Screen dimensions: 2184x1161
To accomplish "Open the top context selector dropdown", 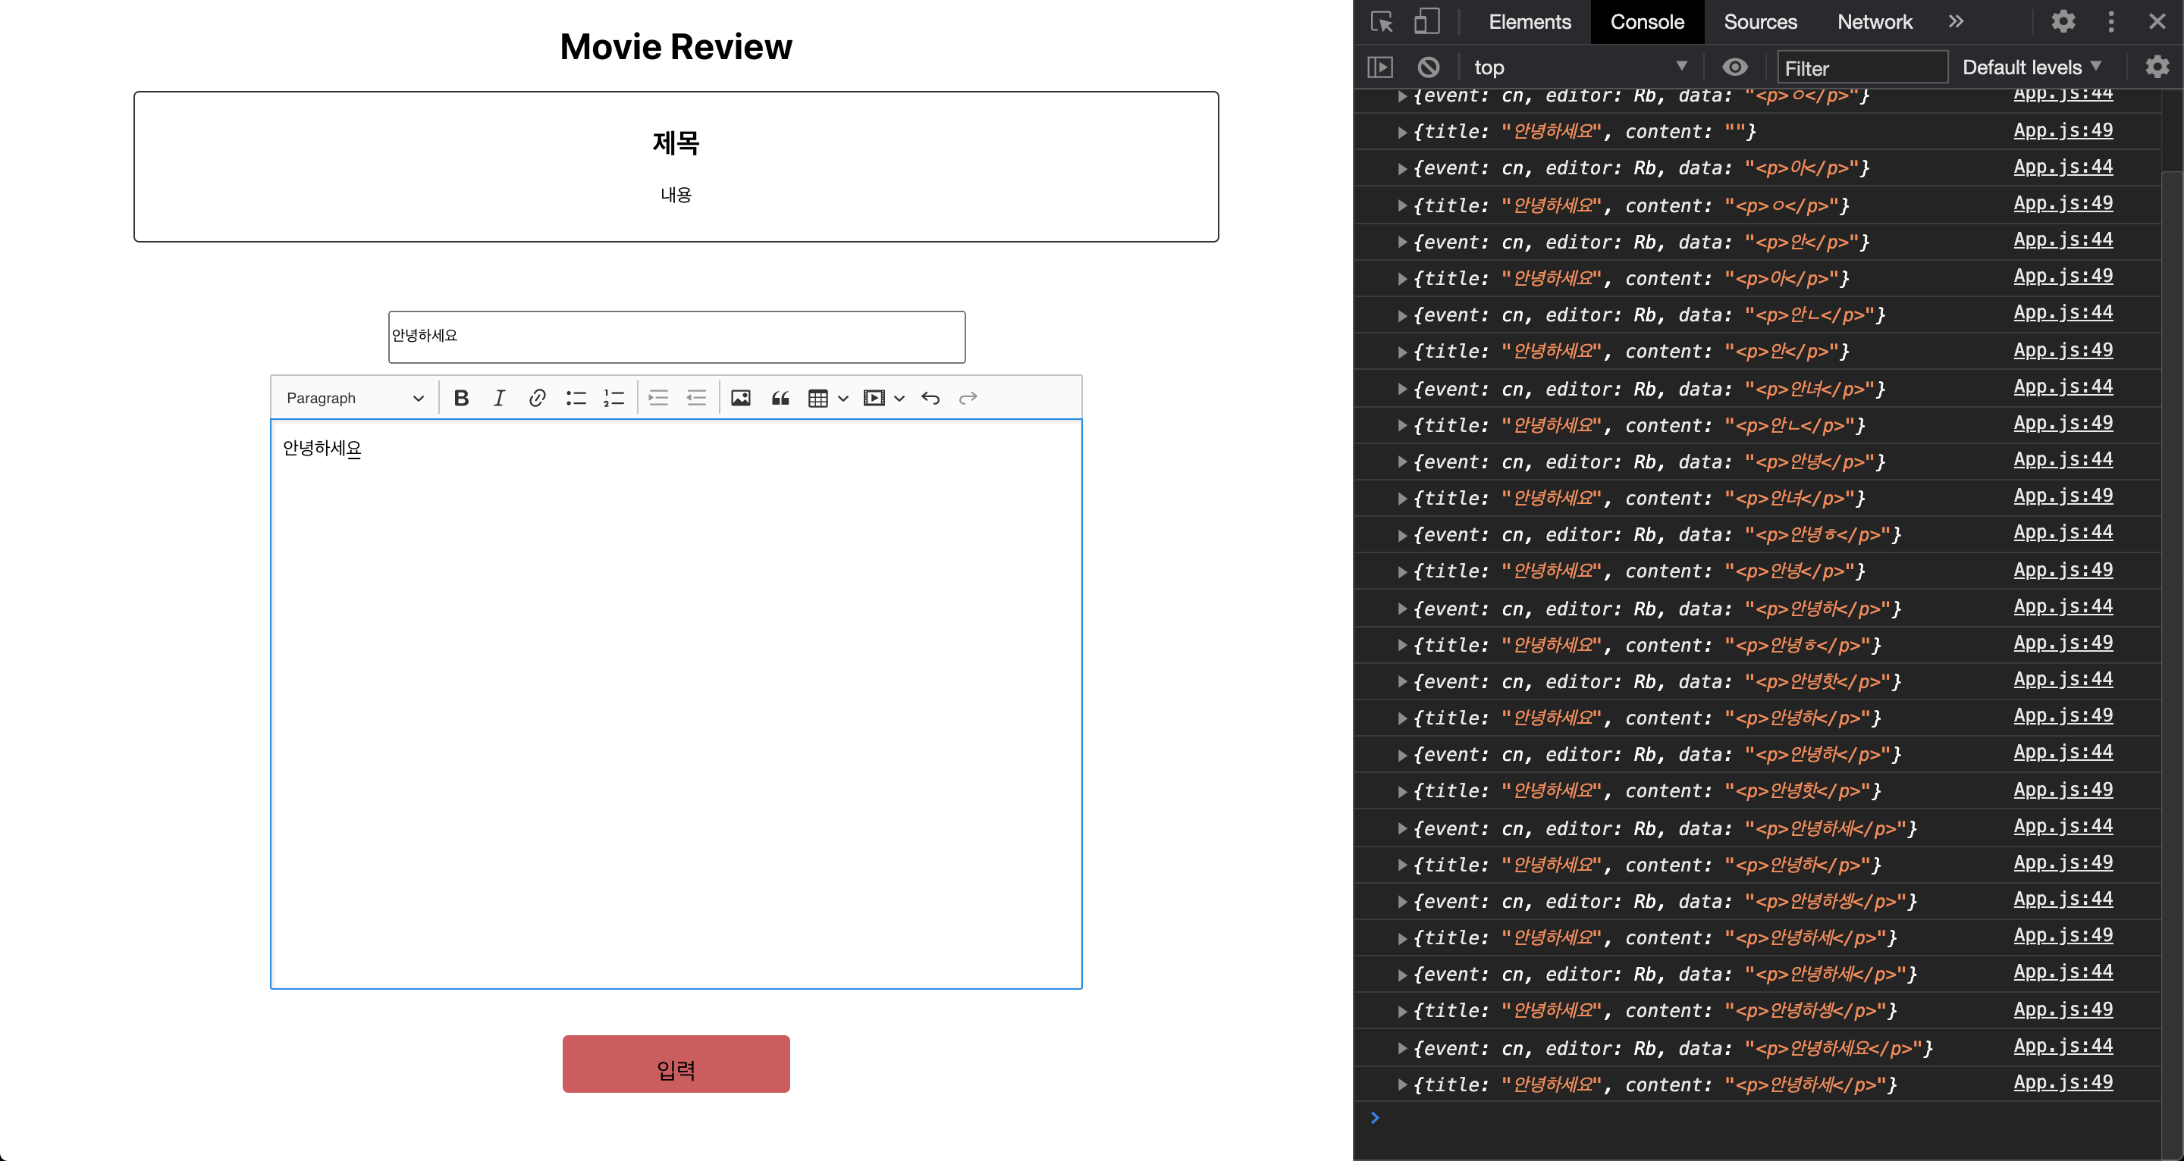I will [x=1579, y=67].
